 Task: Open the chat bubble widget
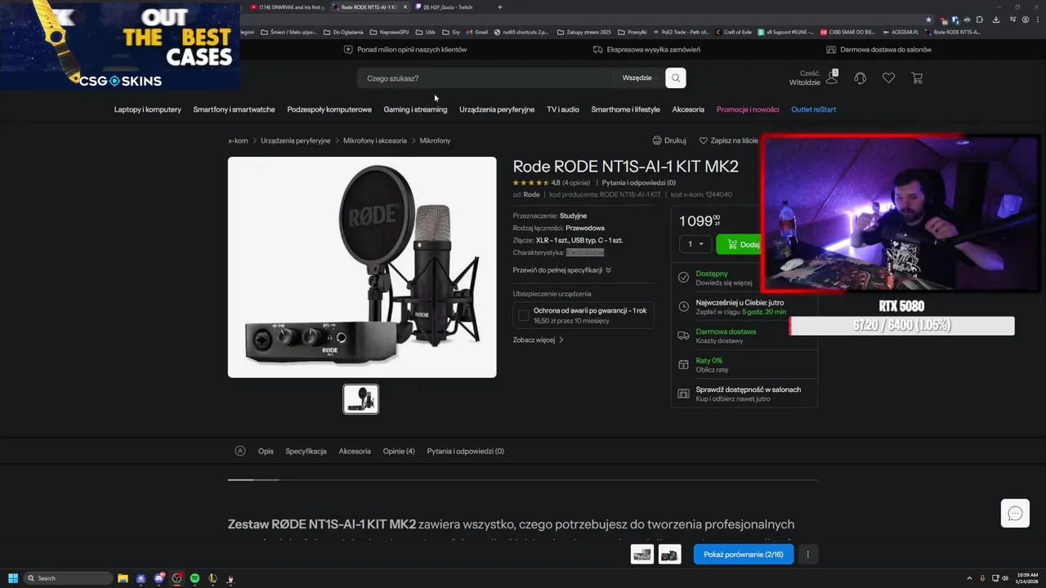[x=1015, y=513]
